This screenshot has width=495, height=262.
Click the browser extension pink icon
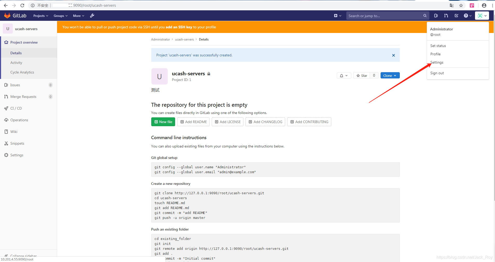click(472, 5)
